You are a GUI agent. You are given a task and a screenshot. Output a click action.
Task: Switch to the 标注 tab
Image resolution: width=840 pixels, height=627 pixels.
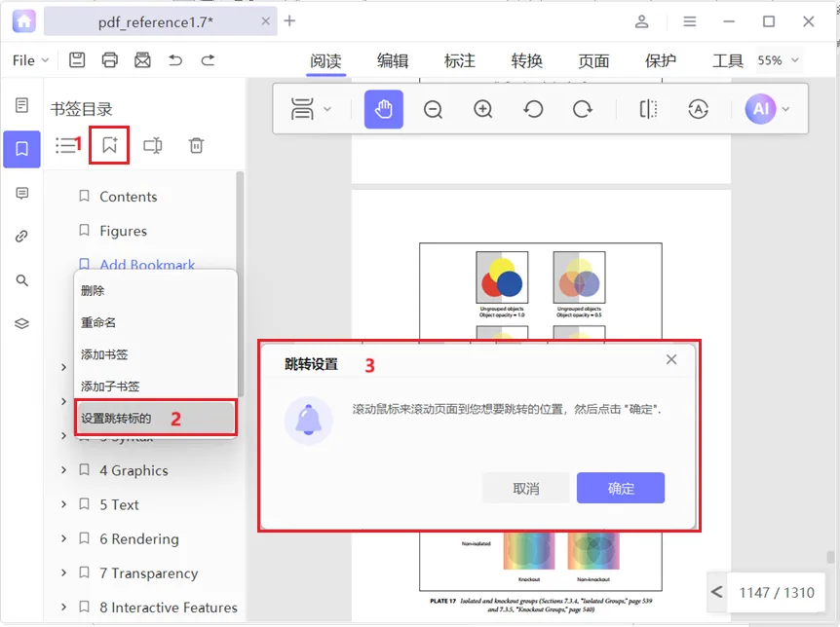pyautogui.click(x=460, y=61)
